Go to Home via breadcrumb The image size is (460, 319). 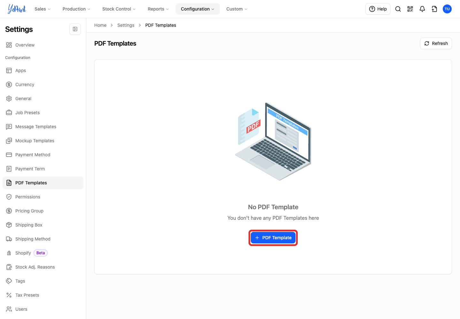(100, 25)
